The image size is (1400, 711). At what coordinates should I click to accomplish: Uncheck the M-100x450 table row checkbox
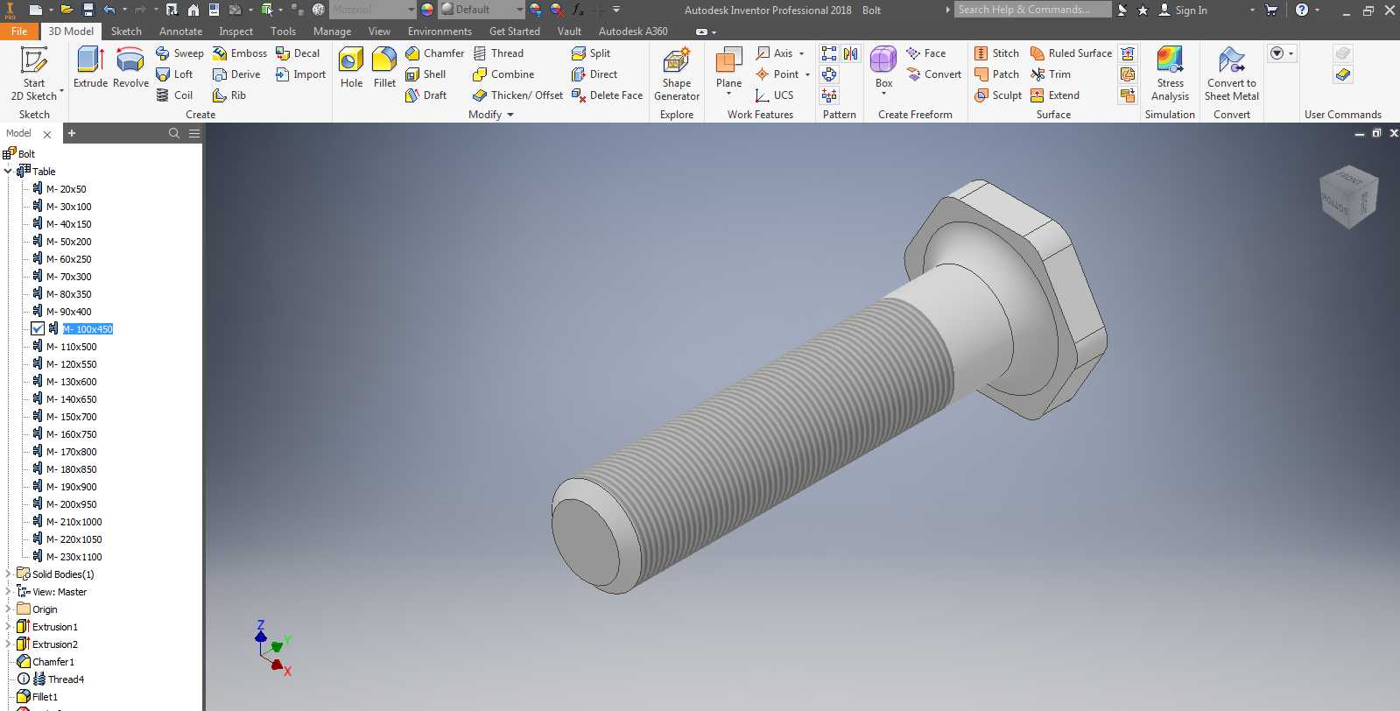coord(38,329)
